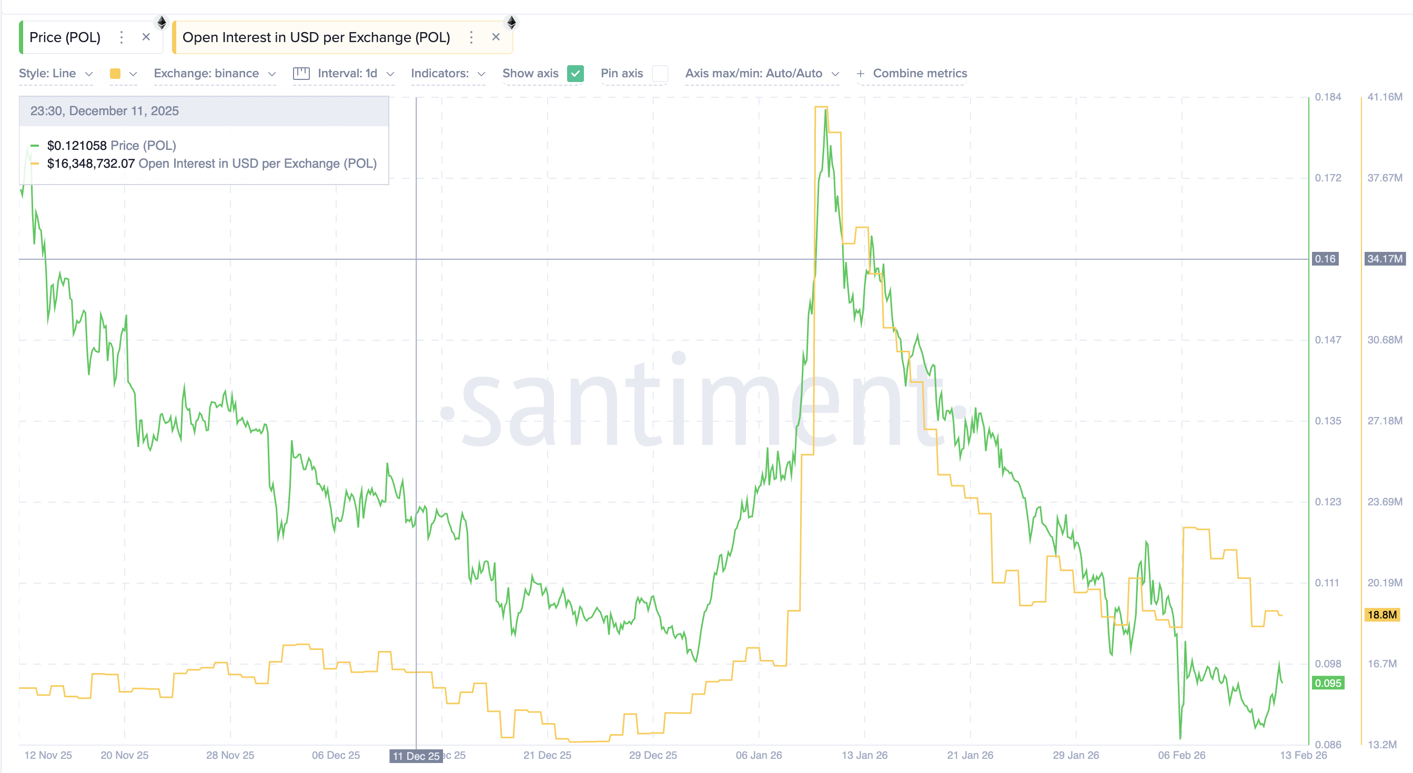Open the Style: Line dropdown
The width and height of the screenshot is (1413, 773).
pyautogui.click(x=55, y=73)
